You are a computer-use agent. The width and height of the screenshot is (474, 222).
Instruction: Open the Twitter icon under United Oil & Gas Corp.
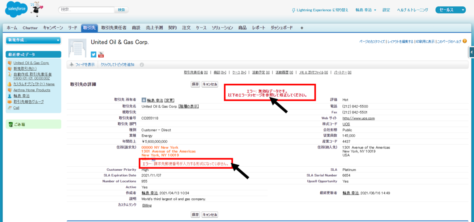click(x=94, y=55)
